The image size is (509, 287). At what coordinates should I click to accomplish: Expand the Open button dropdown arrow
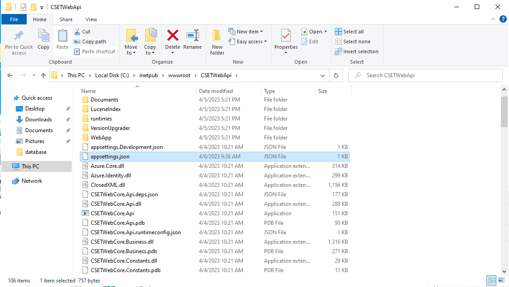tap(326, 32)
